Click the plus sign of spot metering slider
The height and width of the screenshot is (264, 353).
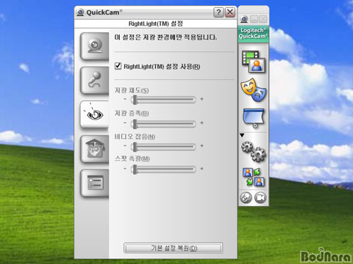(x=202, y=169)
